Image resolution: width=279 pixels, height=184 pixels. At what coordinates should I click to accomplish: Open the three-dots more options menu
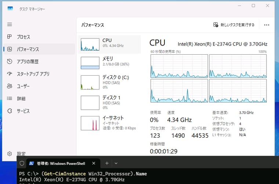(267, 25)
